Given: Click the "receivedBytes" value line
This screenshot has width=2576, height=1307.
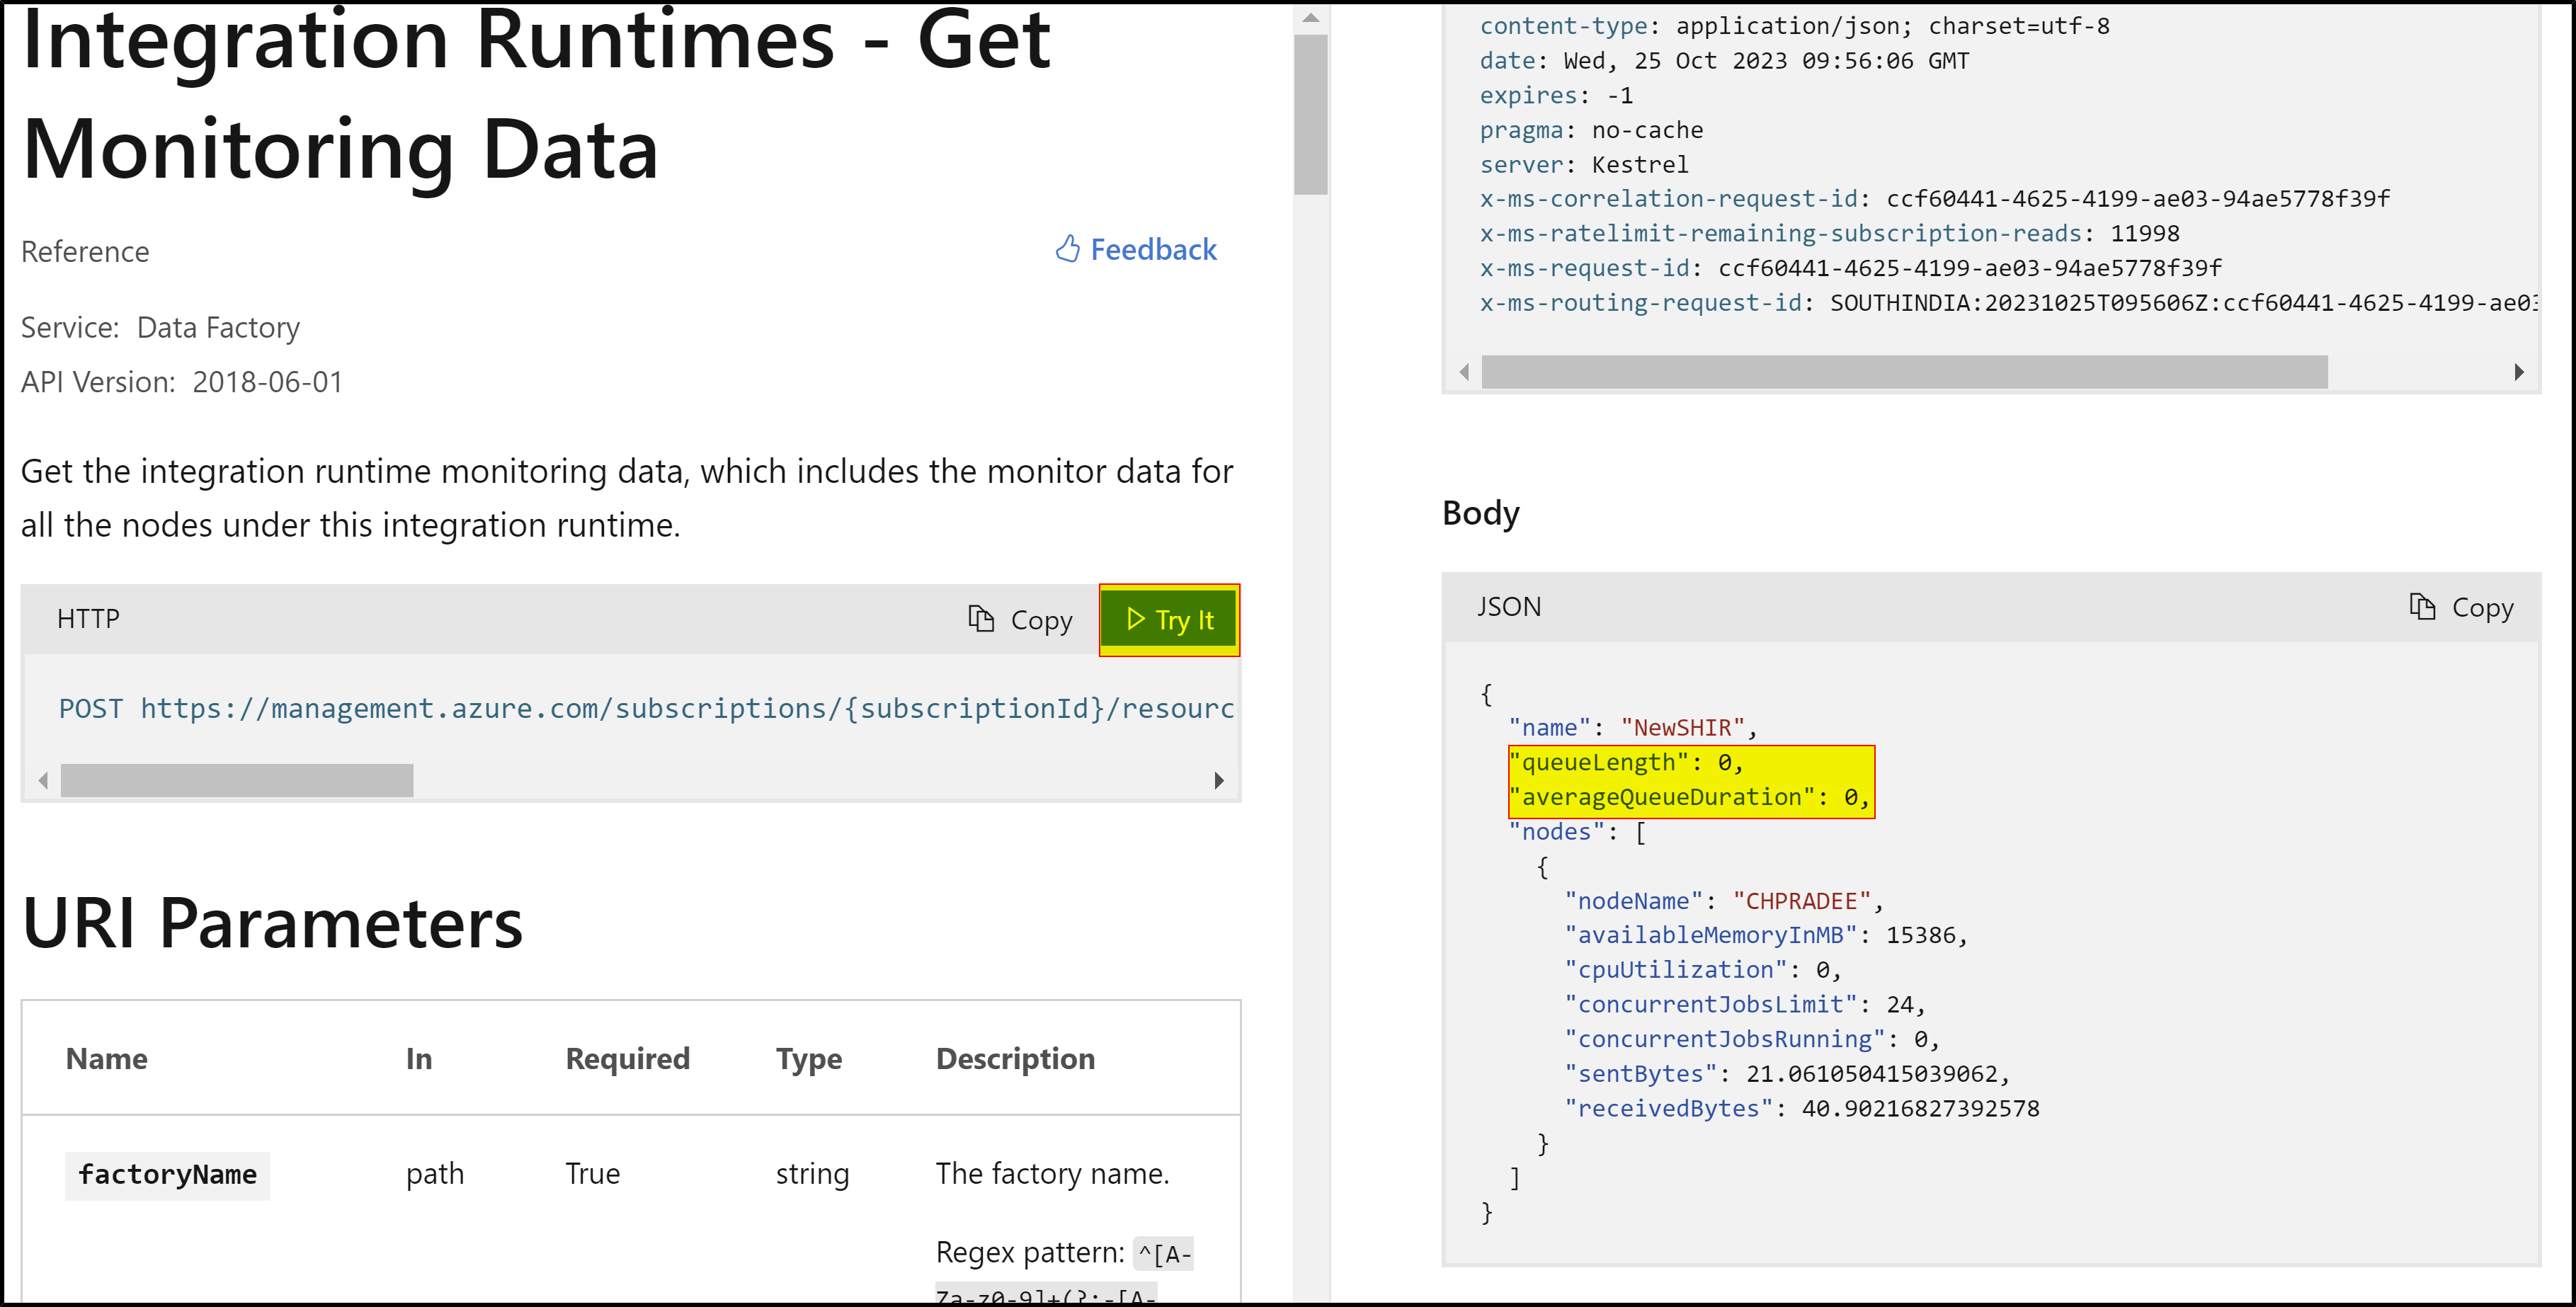Looking at the screenshot, I should [1802, 1108].
